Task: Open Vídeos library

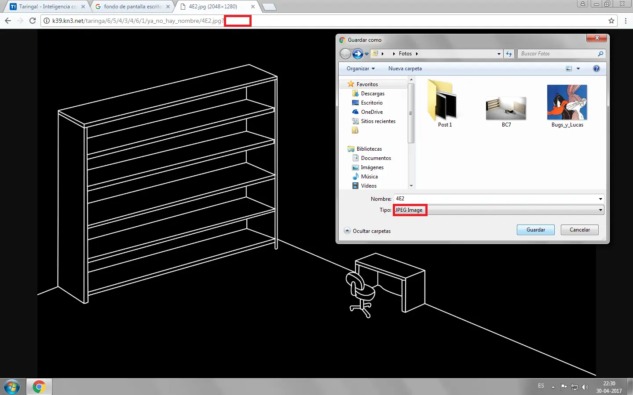Action: [x=369, y=186]
